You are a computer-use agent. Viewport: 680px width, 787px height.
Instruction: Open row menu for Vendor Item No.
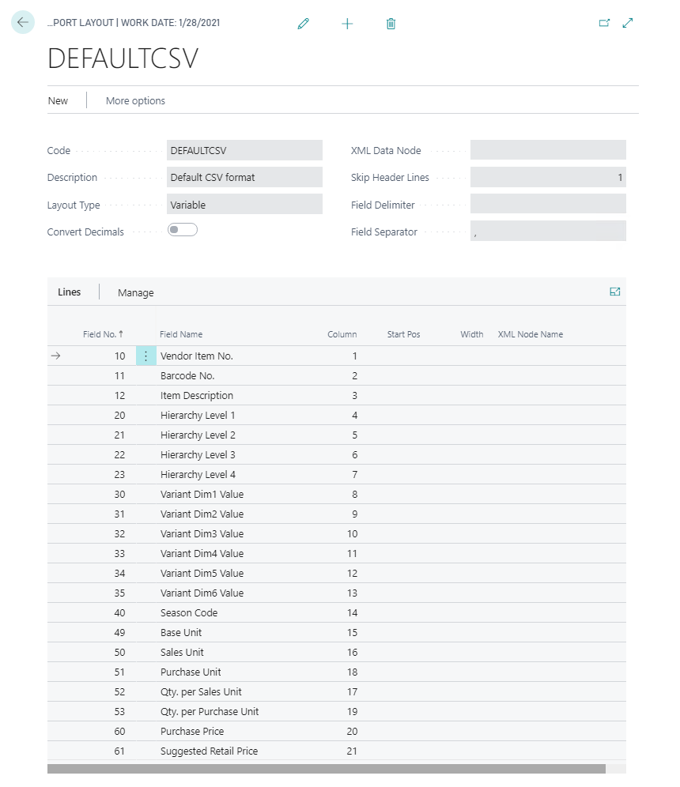point(145,356)
